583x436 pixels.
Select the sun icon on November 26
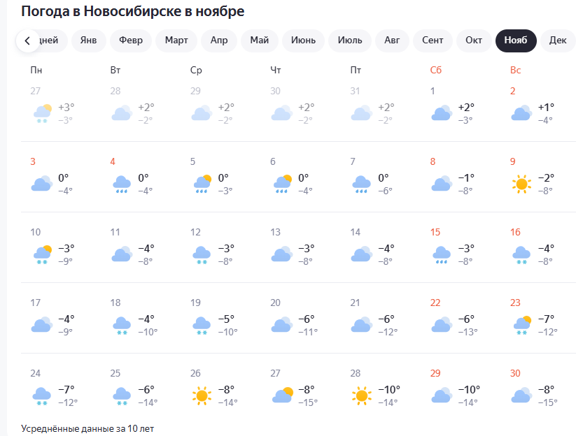[x=202, y=395]
